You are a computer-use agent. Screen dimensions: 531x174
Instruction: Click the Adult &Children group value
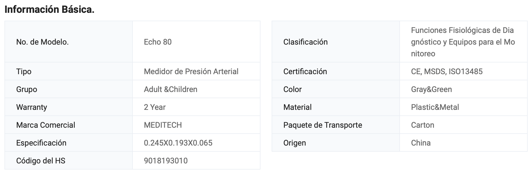click(170, 89)
